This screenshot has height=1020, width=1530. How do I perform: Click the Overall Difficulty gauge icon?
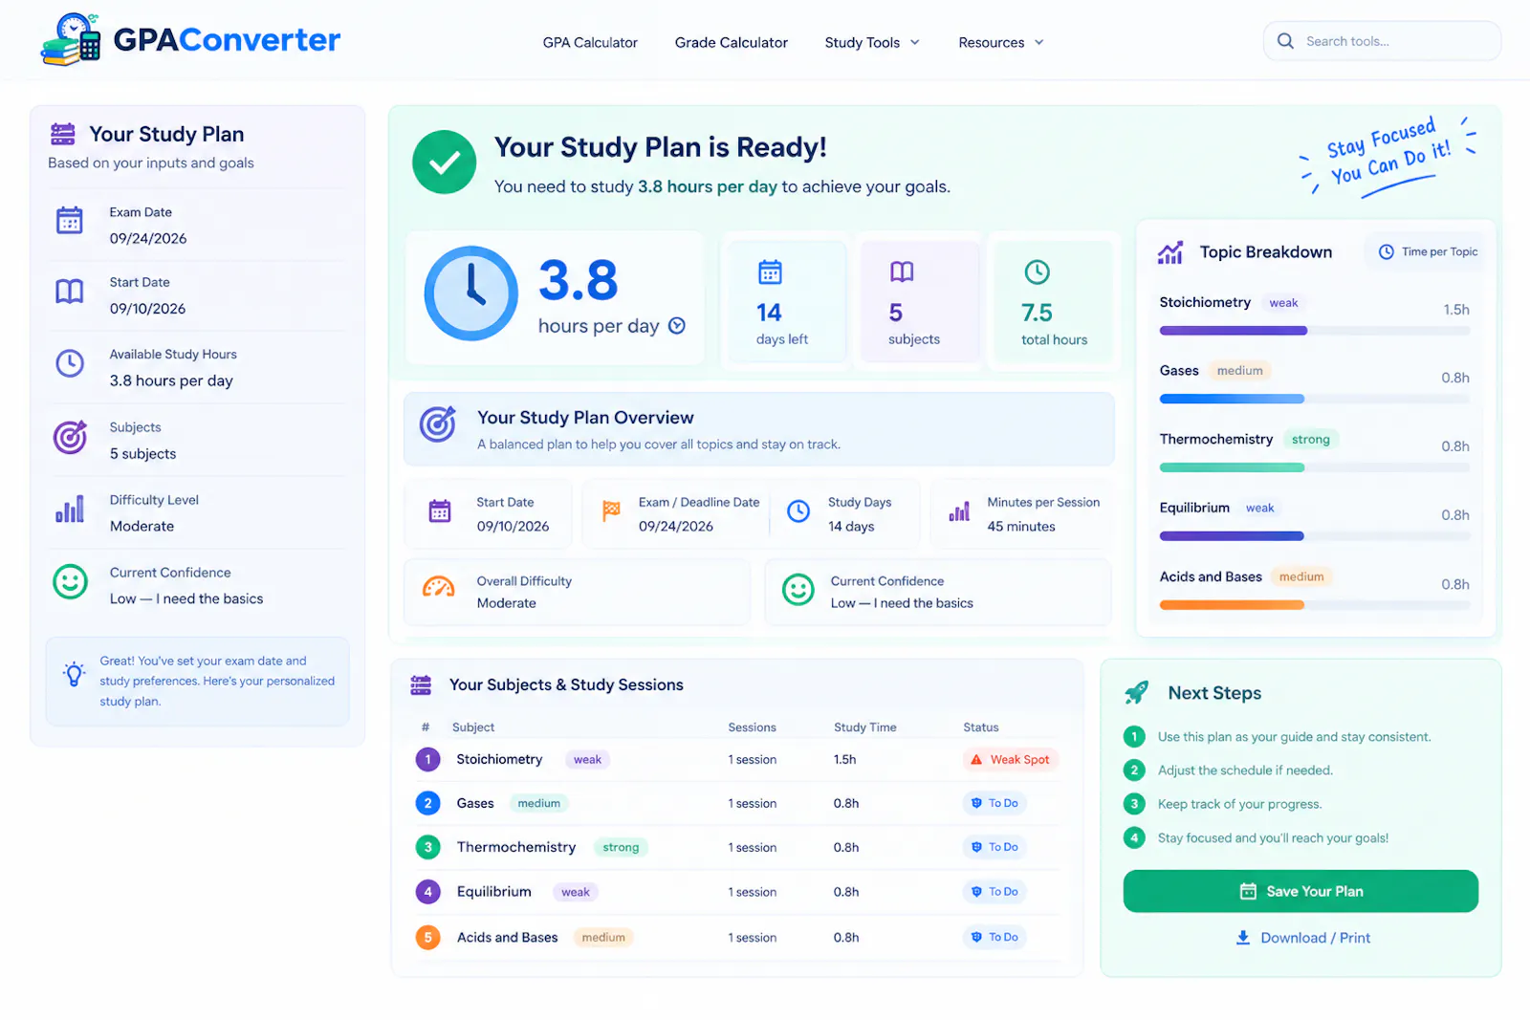tap(439, 587)
